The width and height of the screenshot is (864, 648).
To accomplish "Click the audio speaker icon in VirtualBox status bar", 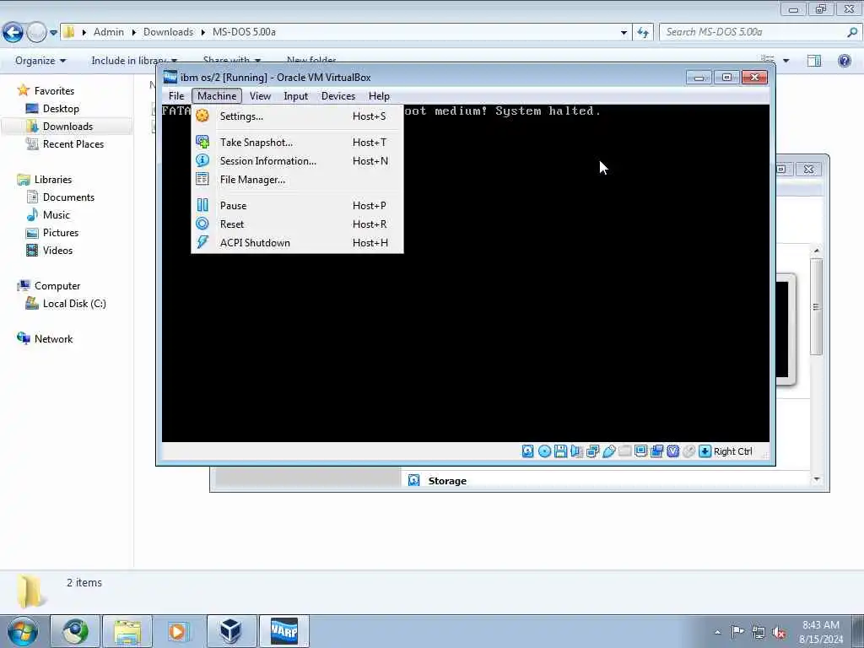I will (576, 451).
